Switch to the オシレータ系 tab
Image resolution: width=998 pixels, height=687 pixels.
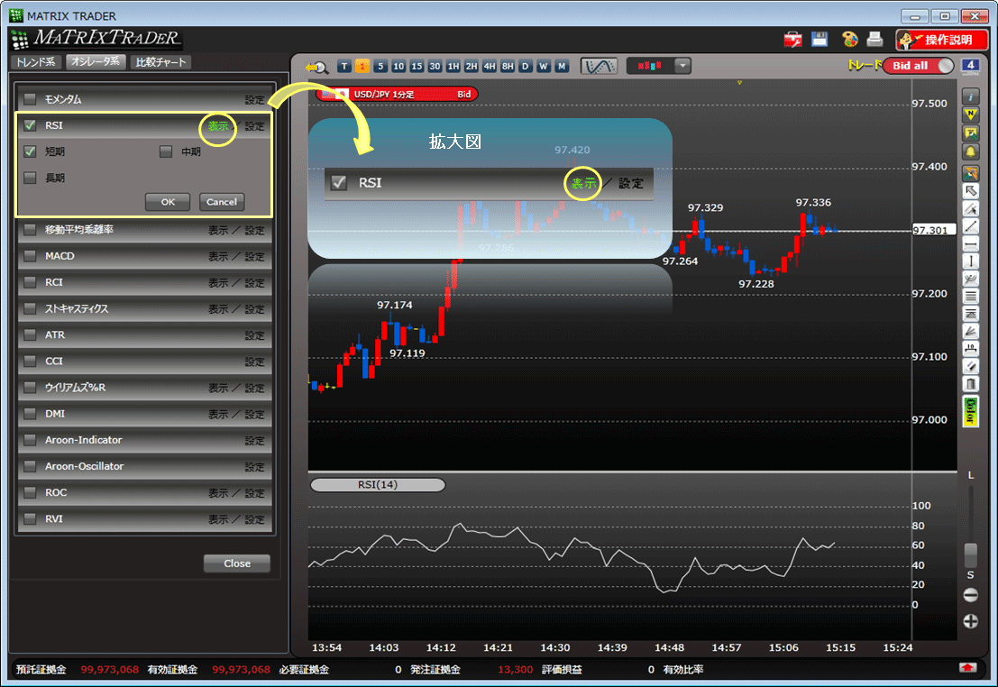pos(96,62)
